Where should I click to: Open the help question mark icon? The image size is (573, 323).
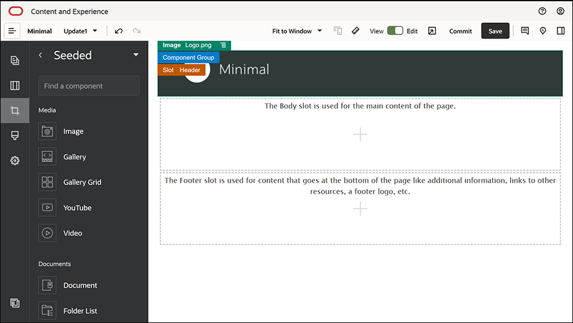click(x=543, y=11)
